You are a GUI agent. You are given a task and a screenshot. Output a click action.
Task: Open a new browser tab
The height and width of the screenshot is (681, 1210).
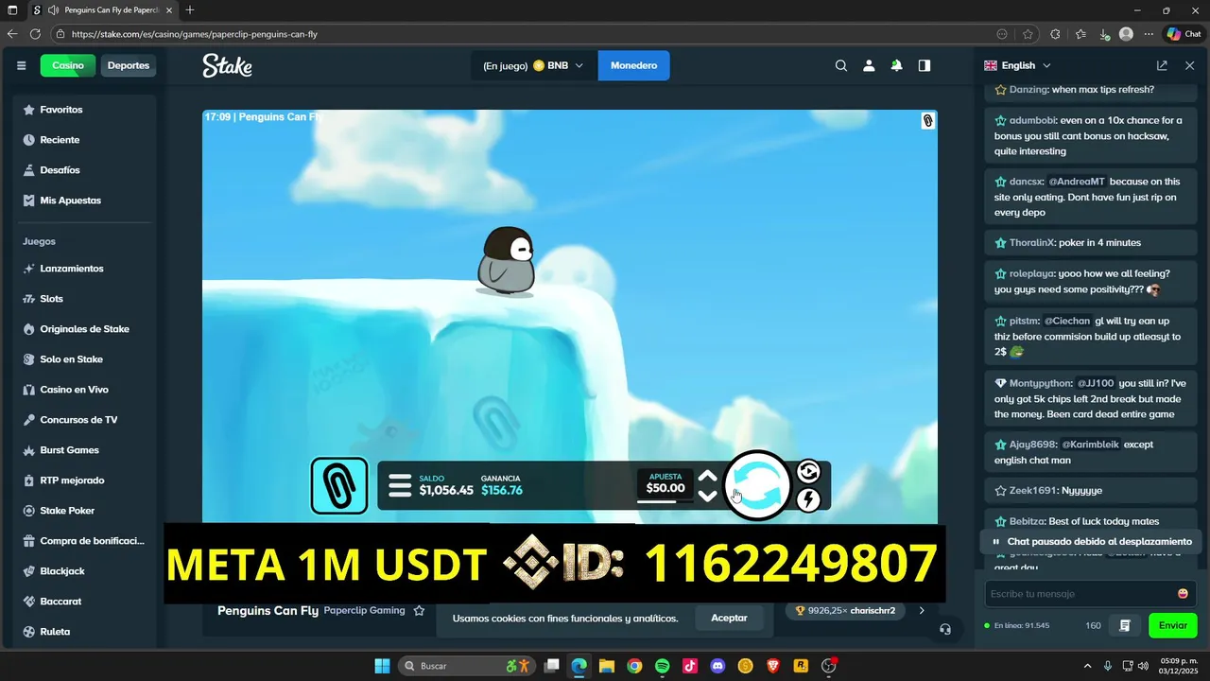click(x=190, y=10)
